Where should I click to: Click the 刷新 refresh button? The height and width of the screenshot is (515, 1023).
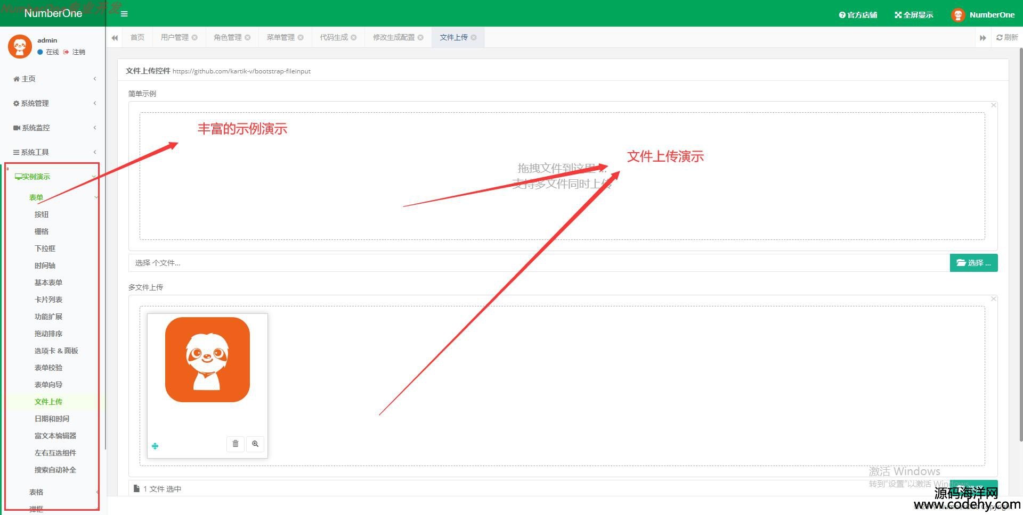[1006, 37]
